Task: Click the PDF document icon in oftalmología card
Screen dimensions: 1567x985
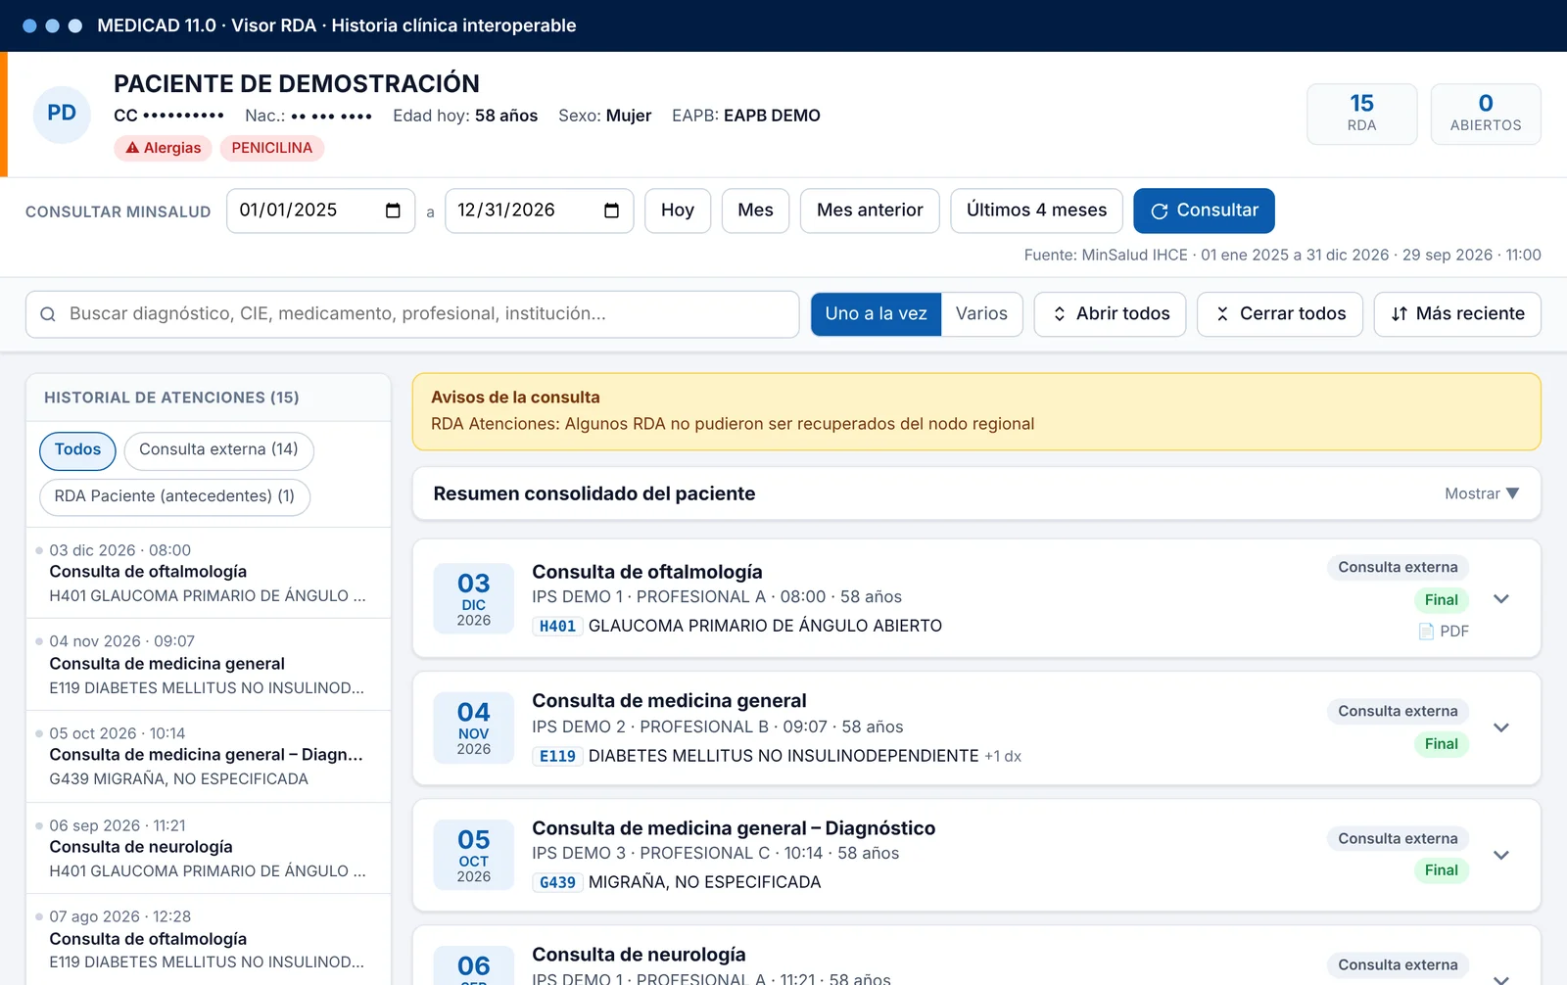Action: 1426,632
